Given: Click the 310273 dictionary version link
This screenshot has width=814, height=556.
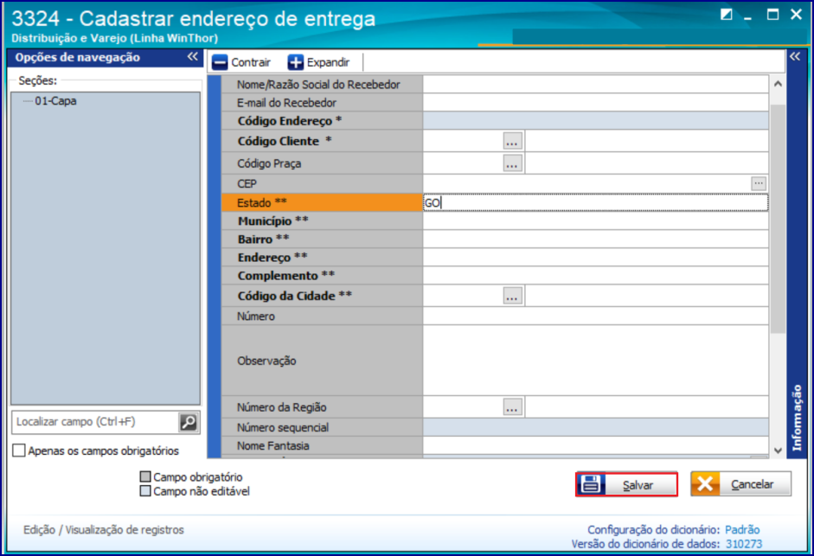Looking at the screenshot, I should [x=744, y=544].
